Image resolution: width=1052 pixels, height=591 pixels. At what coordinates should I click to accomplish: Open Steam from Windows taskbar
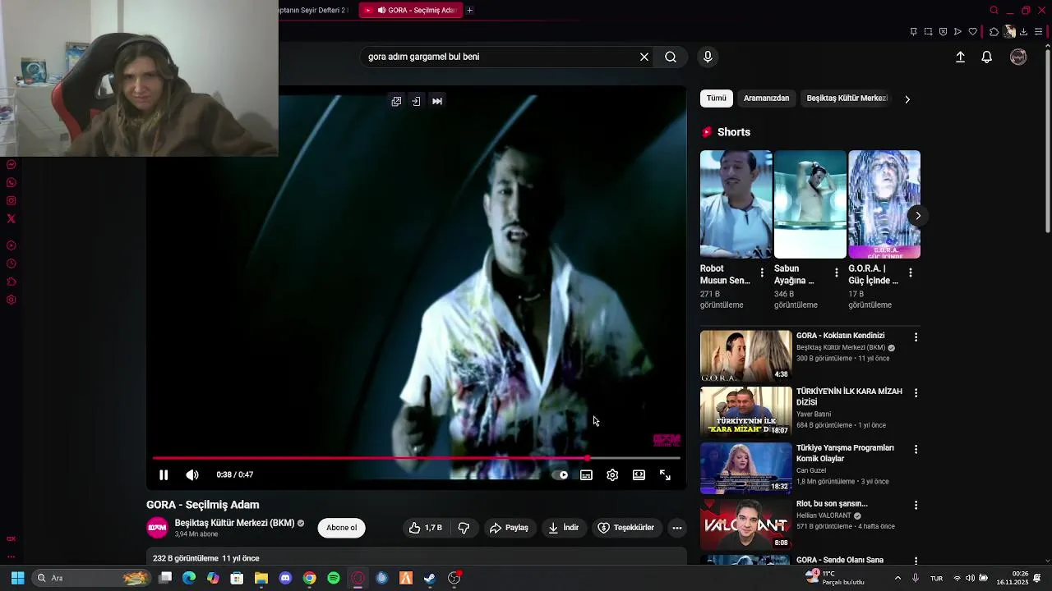430,578
